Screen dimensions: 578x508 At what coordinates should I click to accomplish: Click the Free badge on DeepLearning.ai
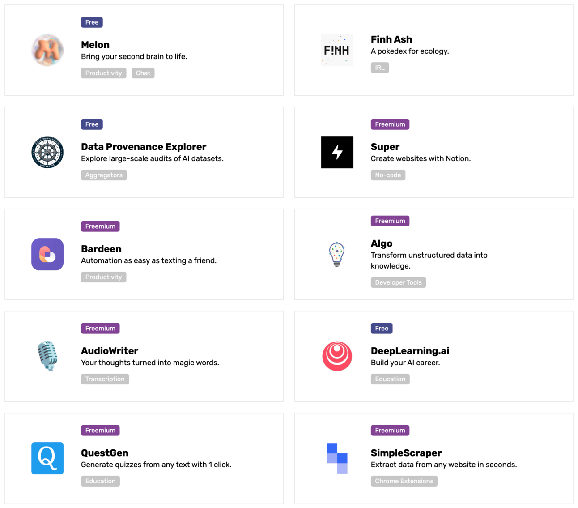coord(381,329)
